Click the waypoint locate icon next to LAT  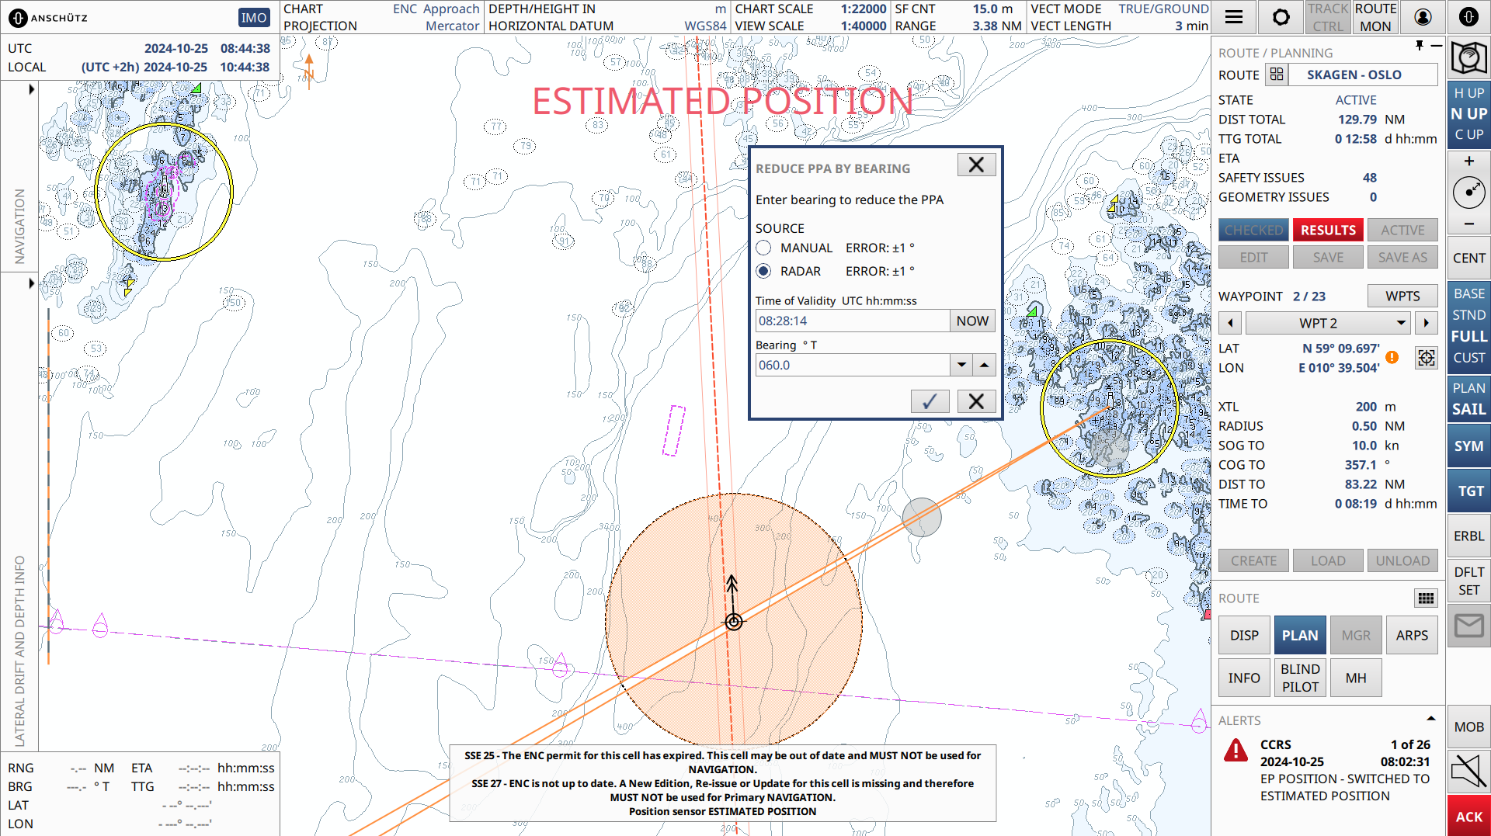1426,358
